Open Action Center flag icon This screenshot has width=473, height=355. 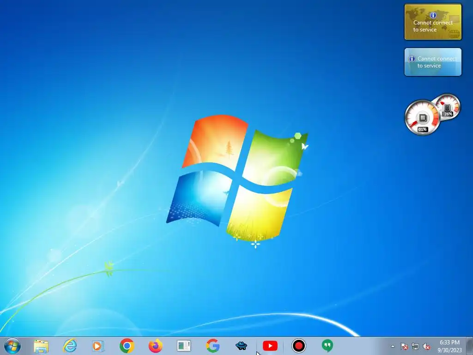404,346
